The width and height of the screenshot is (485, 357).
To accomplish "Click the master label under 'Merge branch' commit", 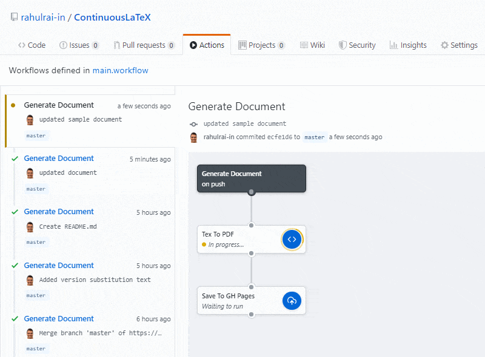I will (x=36, y=349).
